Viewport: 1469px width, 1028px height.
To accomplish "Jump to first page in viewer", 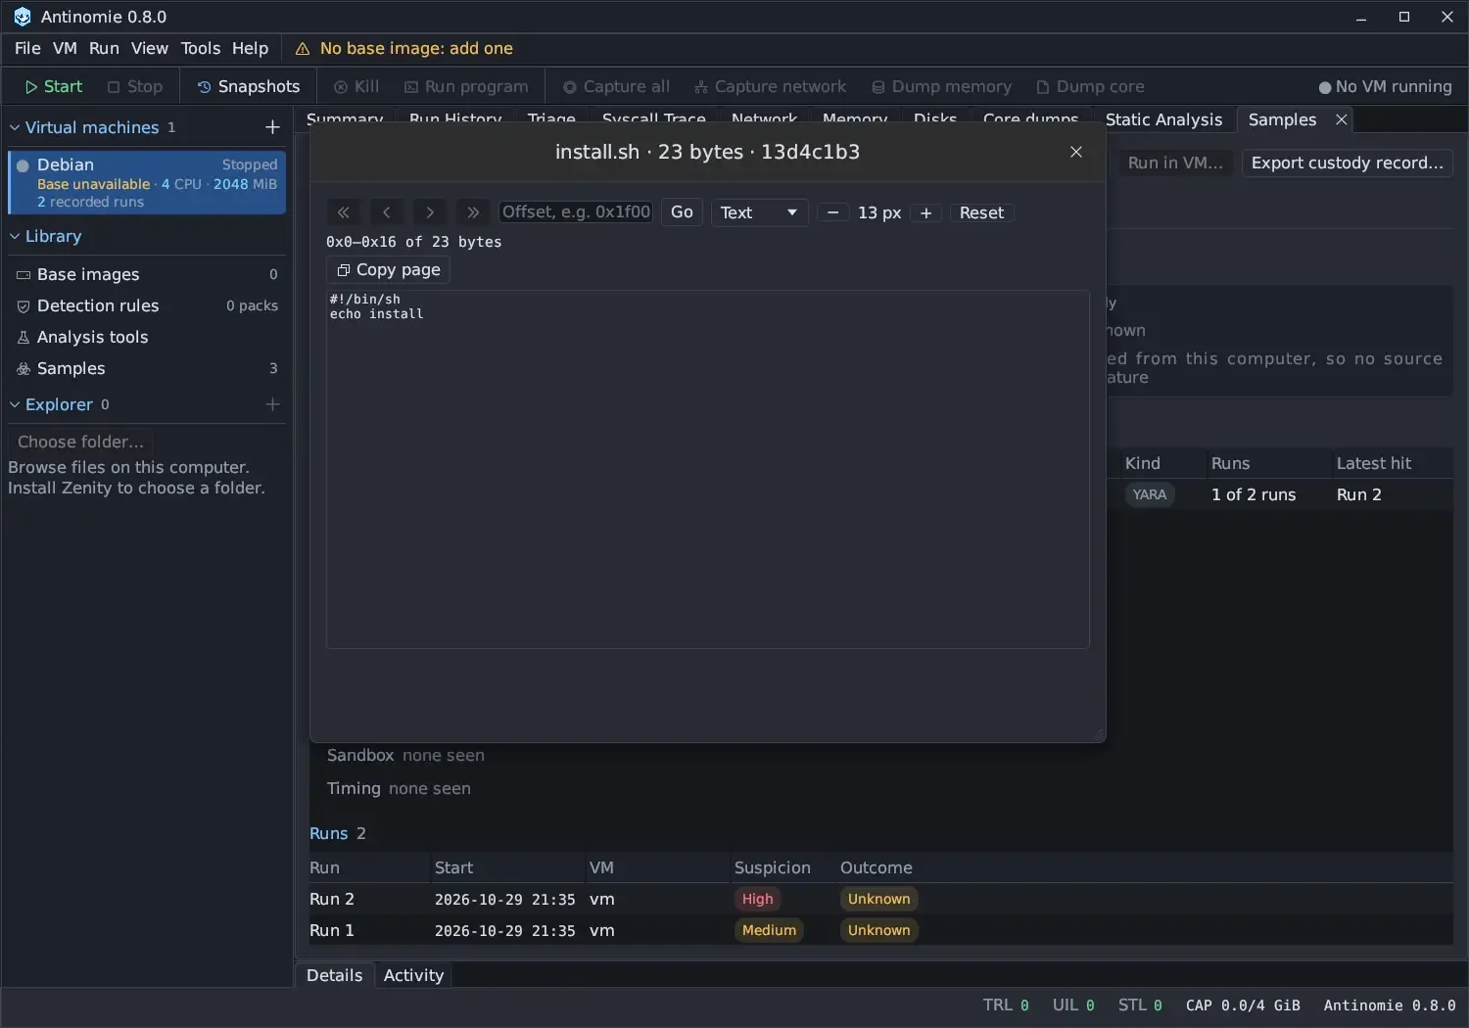I will (343, 212).
